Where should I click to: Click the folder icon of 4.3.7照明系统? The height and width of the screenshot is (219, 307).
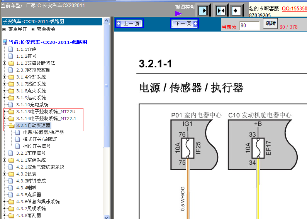tap(11, 209)
